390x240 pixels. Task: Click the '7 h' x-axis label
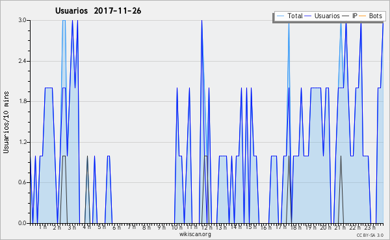tap(131, 227)
